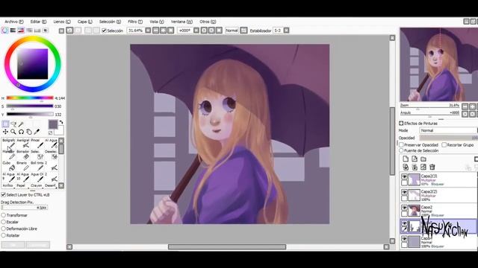This screenshot has height=268, width=478.
Task: Open the Editar menu
Action: [38, 22]
